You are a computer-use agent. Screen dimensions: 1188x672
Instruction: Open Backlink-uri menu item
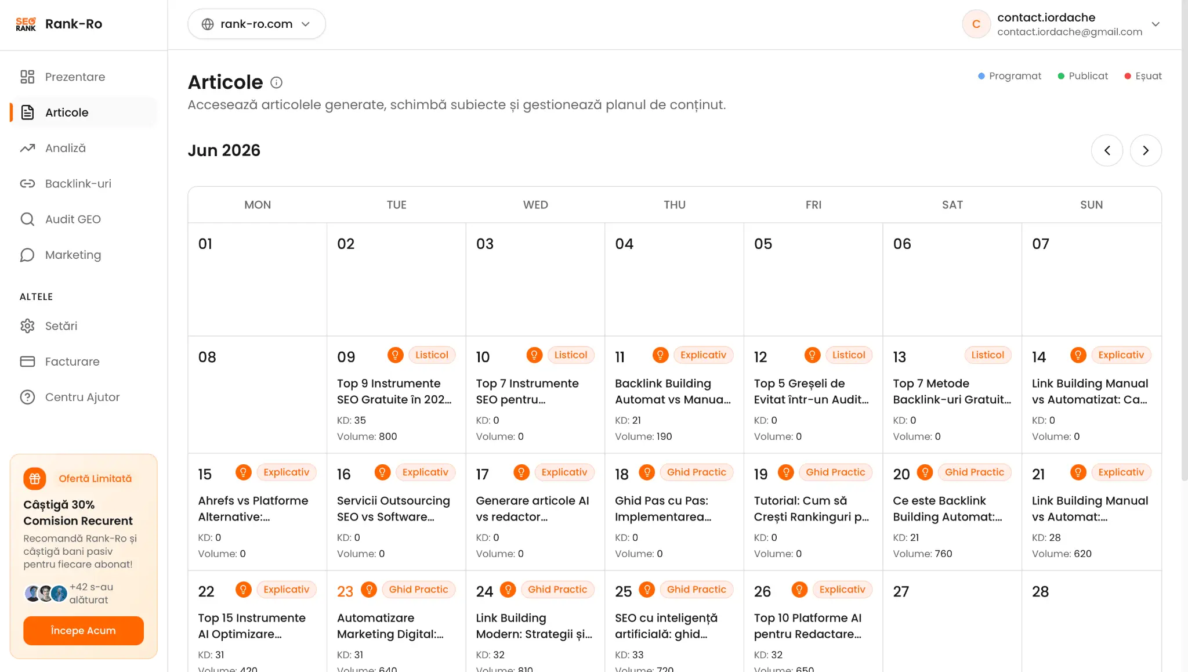pyautogui.click(x=84, y=183)
